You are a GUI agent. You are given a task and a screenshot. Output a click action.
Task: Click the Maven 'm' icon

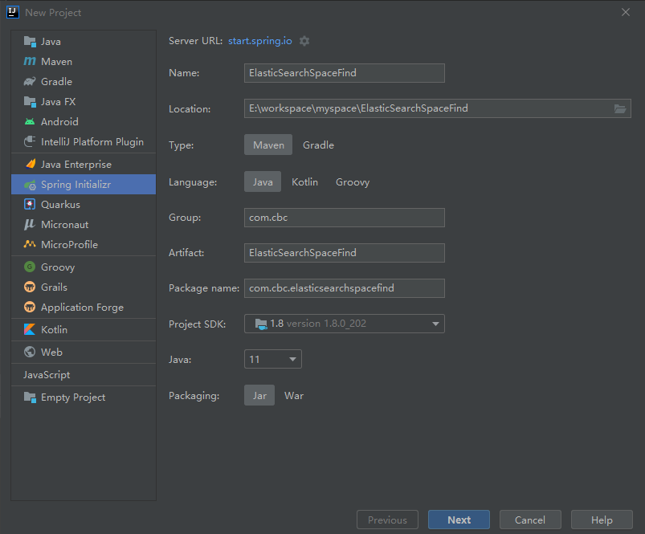30,61
